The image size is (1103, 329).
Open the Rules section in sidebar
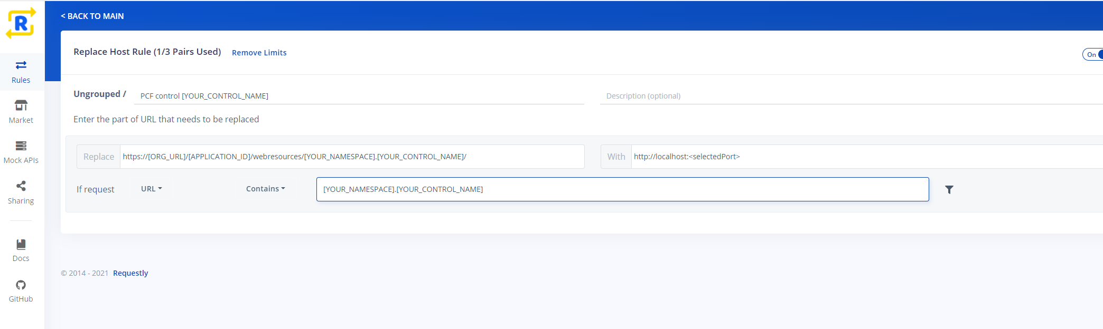point(21,72)
